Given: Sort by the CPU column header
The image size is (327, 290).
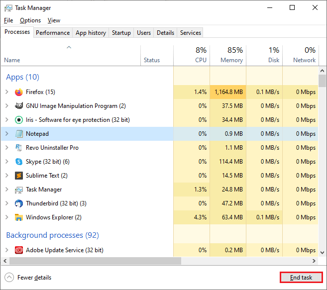Looking at the screenshot, I should [x=192, y=55].
